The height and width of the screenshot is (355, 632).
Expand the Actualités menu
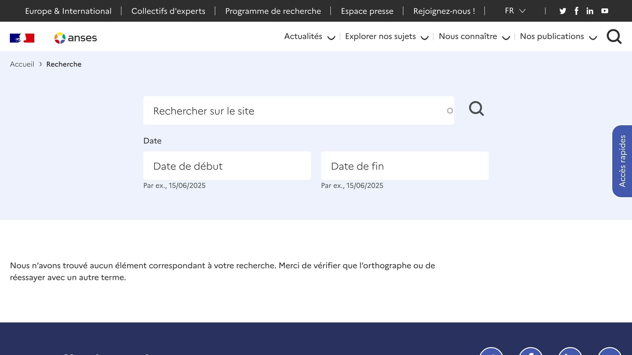(310, 36)
